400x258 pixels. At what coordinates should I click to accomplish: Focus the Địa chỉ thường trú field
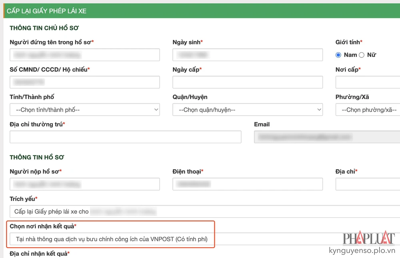pos(125,137)
